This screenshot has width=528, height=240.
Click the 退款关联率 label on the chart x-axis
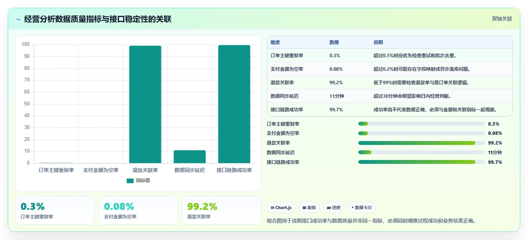click(x=145, y=170)
